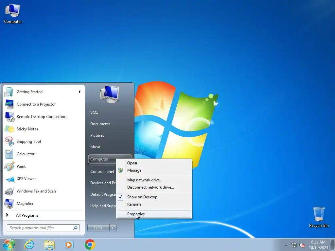
Task: Open Default Programs from Start menu
Action: tap(103, 194)
